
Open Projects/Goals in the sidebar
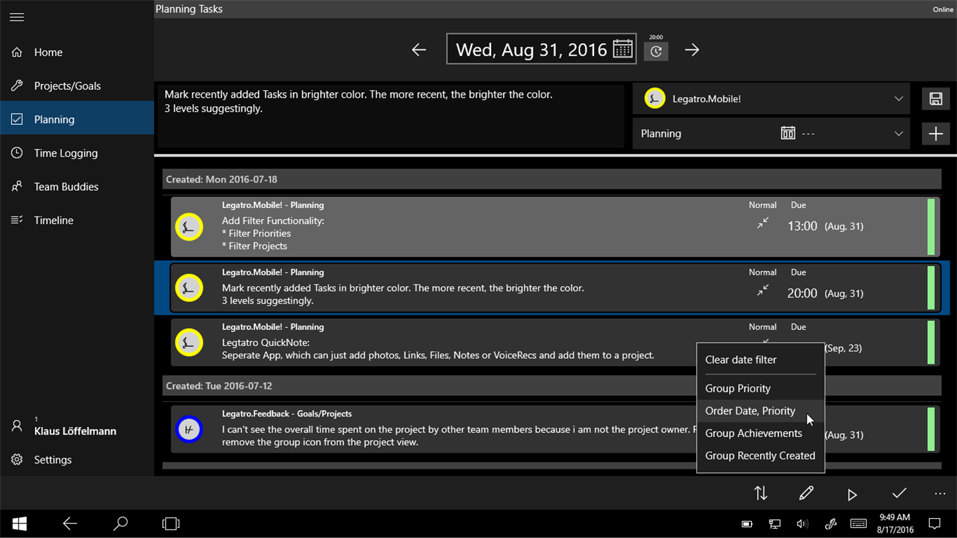[67, 86]
